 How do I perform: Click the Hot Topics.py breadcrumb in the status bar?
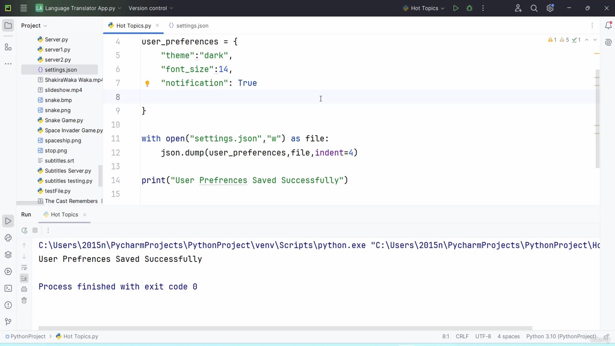coord(77,336)
